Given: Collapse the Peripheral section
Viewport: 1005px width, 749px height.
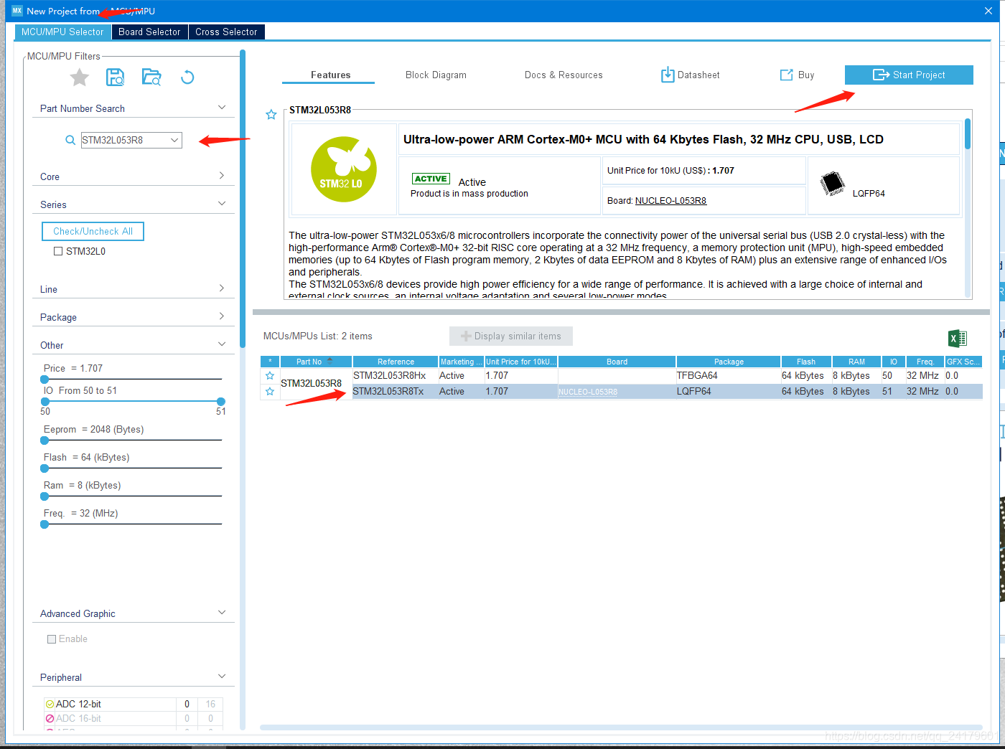Looking at the screenshot, I should (222, 677).
